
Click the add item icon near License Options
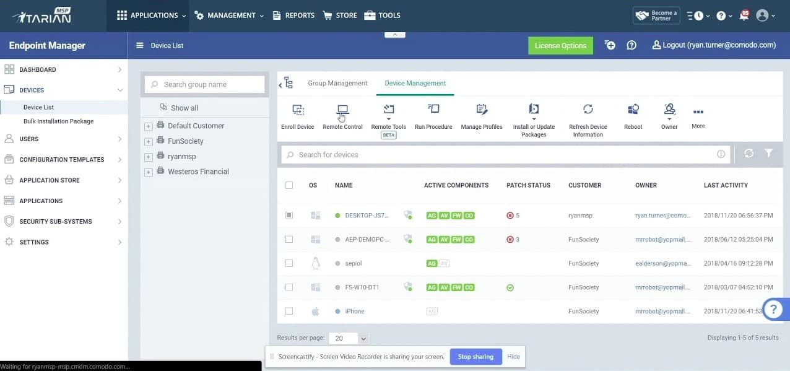[x=610, y=45]
